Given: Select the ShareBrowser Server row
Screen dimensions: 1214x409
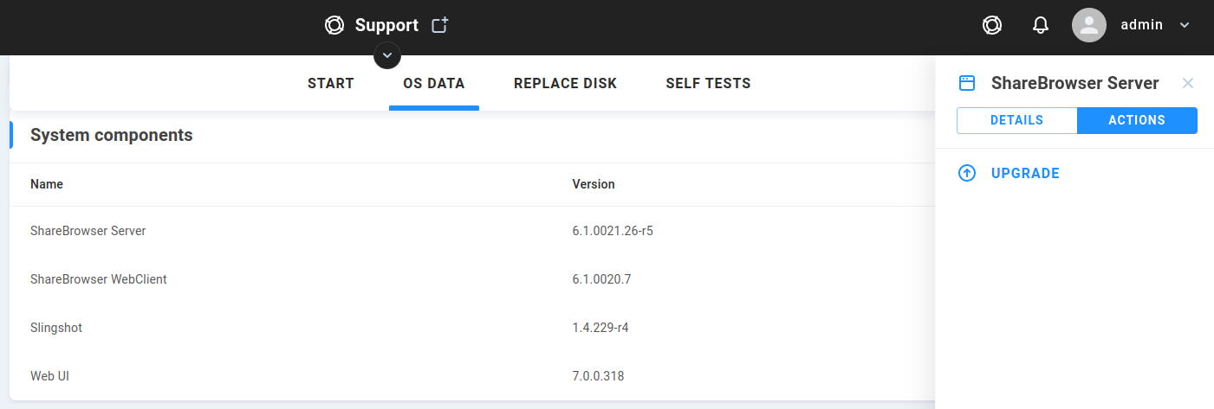Looking at the screenshot, I should point(472,231).
